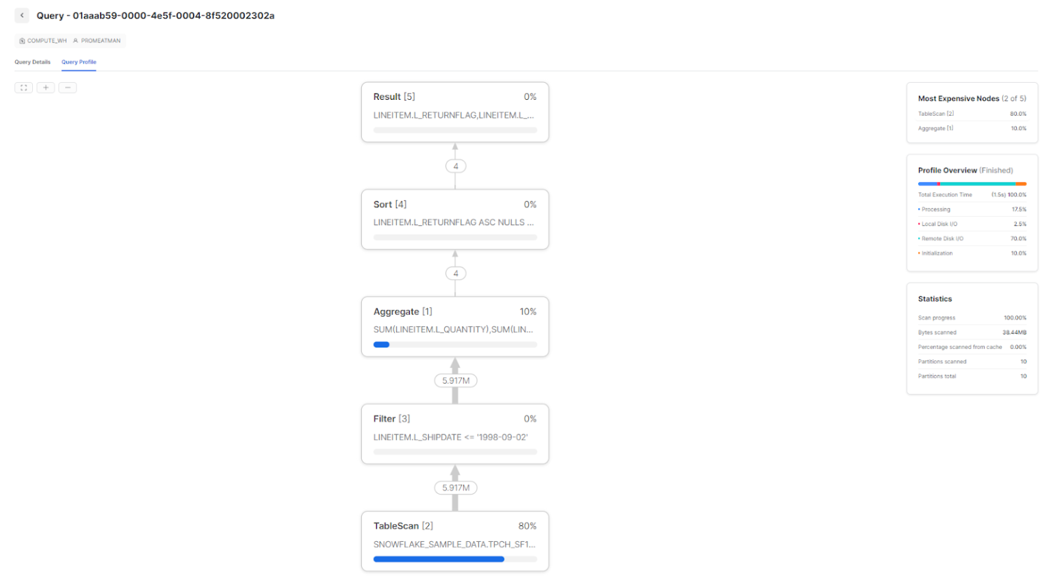Click the fit-to-screen icon above the graph
The width and height of the screenshot is (1051, 576).
(x=23, y=88)
